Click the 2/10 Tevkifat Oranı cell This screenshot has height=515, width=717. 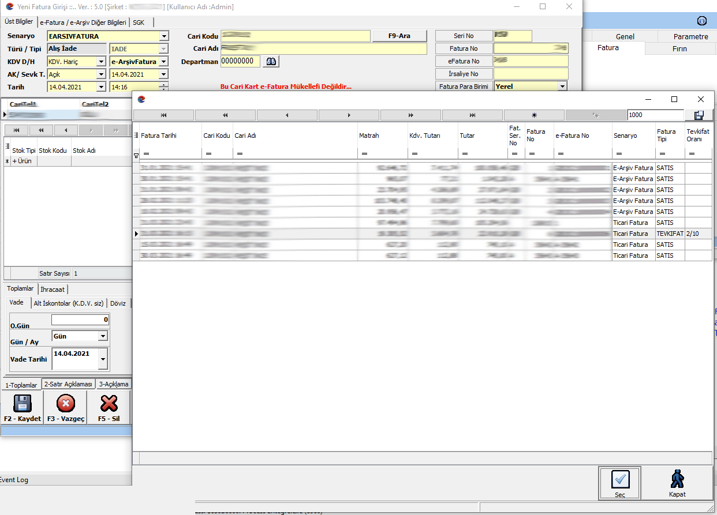[698, 234]
